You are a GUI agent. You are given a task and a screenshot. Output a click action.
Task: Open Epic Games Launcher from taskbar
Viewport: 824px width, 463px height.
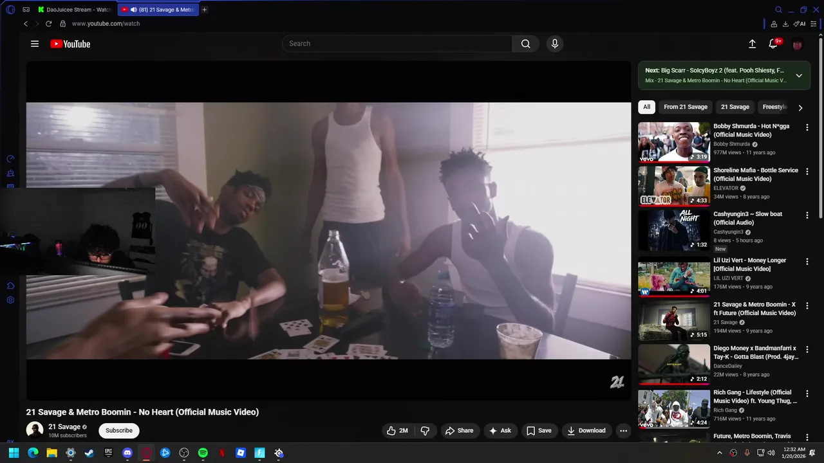pyautogui.click(x=108, y=453)
